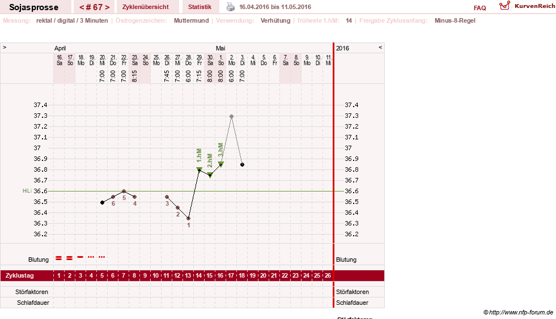This screenshot has height=319, width=556.
Task: Click the Minus-8-Regel value
Action: click(455, 20)
